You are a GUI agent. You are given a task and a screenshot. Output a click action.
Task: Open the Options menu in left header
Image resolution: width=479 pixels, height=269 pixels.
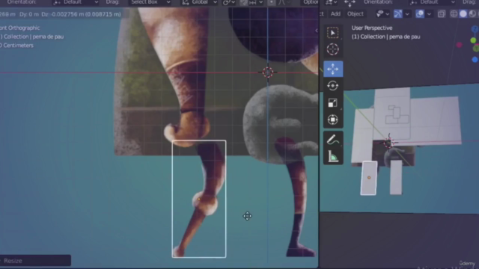point(311,2)
